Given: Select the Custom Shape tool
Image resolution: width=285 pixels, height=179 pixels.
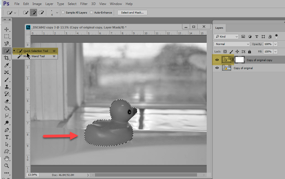Looking at the screenshot, I should [x=7, y=151].
